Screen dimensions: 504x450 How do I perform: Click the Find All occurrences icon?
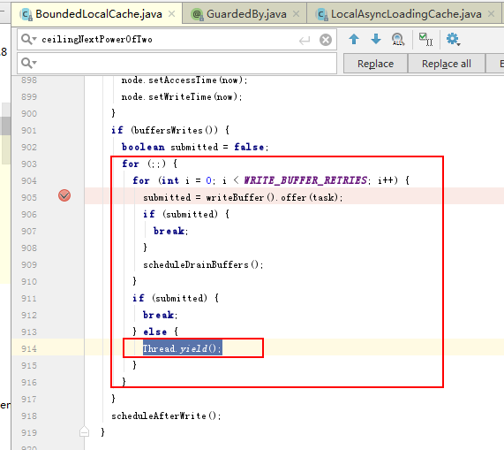pos(398,40)
